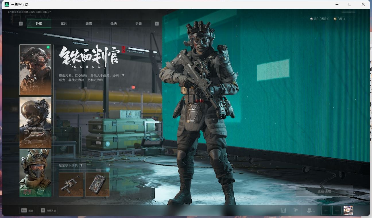This screenshot has width=372, height=218.
Task: Go to the 手表 tab
Action: 138,24
